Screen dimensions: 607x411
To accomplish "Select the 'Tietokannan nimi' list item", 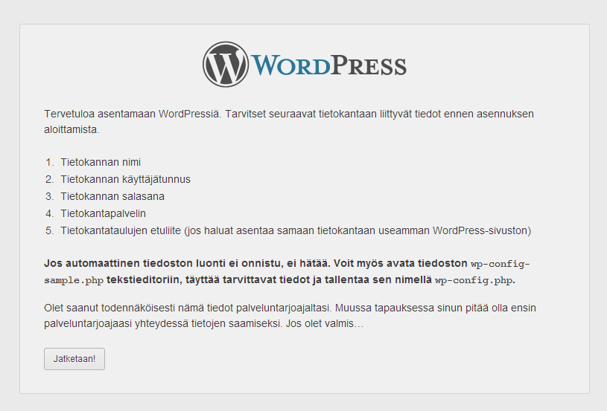I will [101, 162].
